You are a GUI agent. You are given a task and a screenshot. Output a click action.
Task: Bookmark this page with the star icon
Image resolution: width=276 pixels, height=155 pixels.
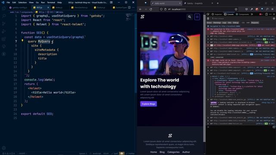pos(236,9)
